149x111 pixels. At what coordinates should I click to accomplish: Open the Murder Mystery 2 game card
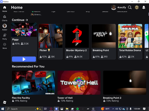coord(77,42)
